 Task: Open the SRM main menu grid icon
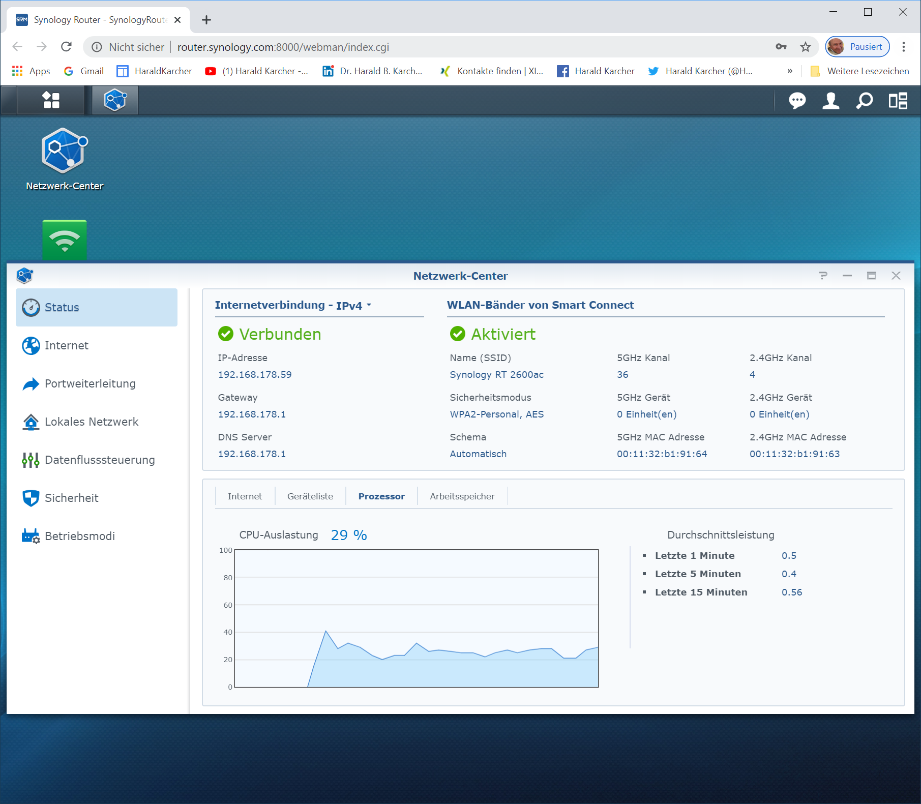(51, 100)
